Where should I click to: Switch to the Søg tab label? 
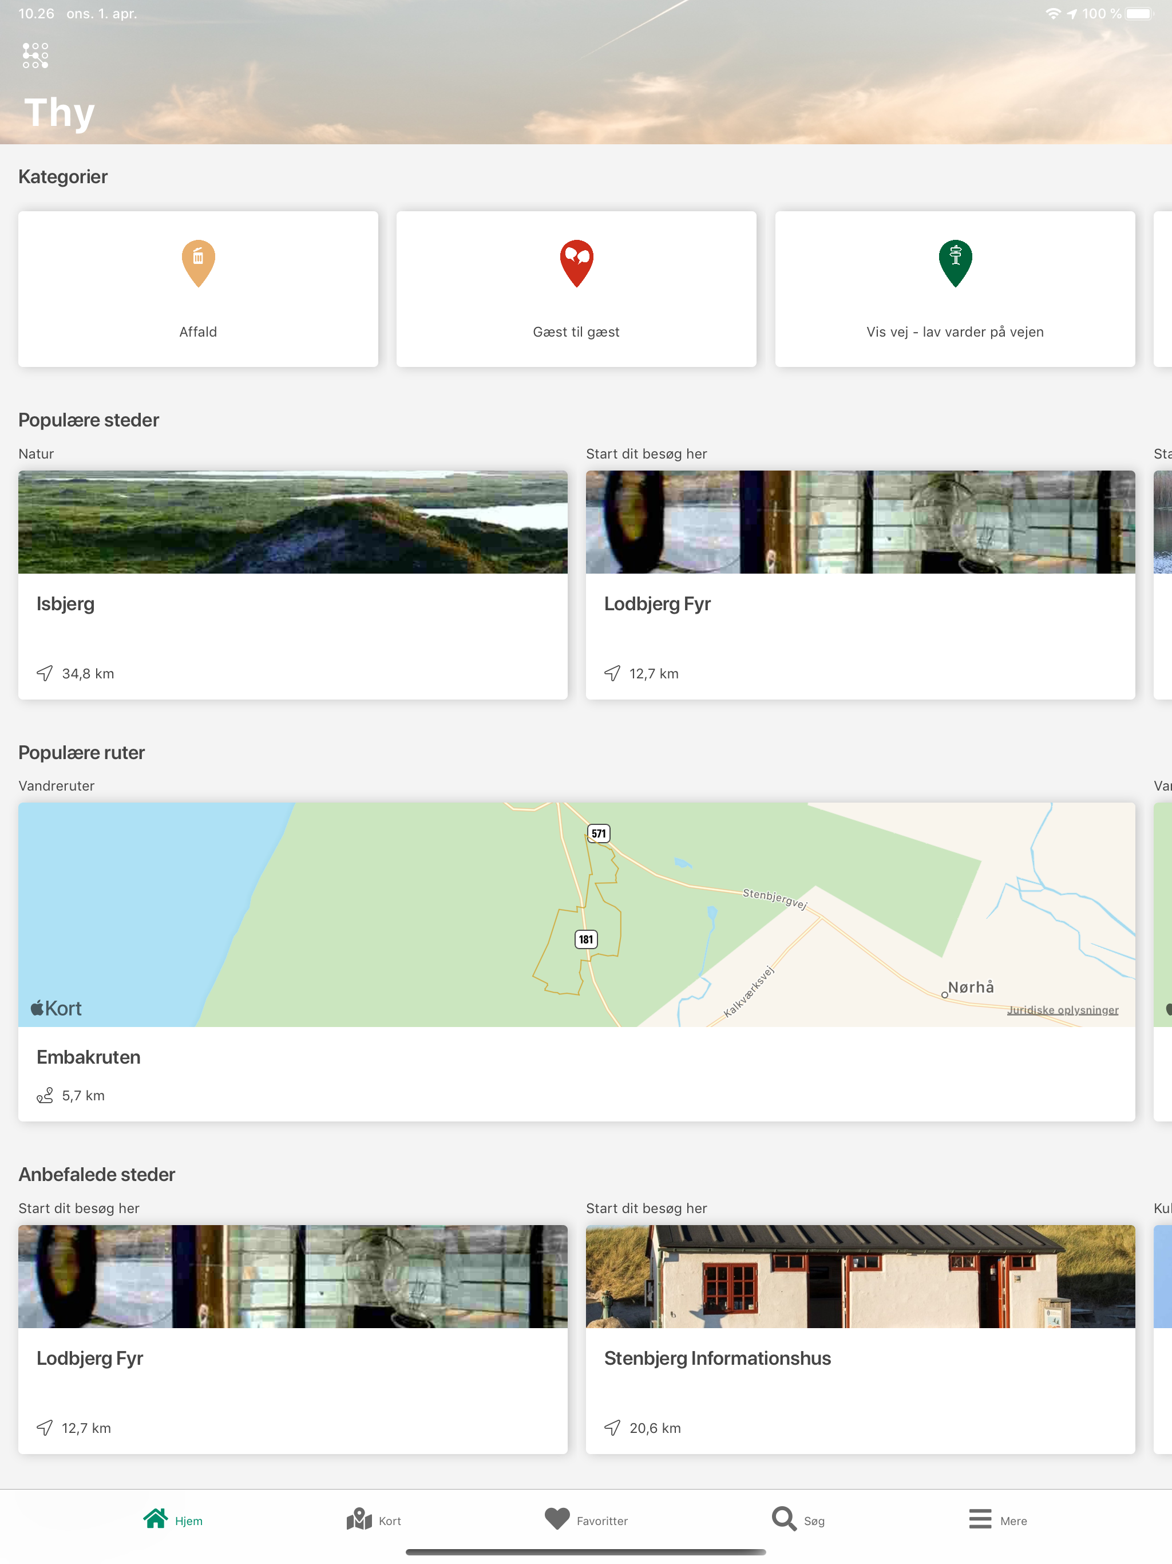coord(814,1521)
